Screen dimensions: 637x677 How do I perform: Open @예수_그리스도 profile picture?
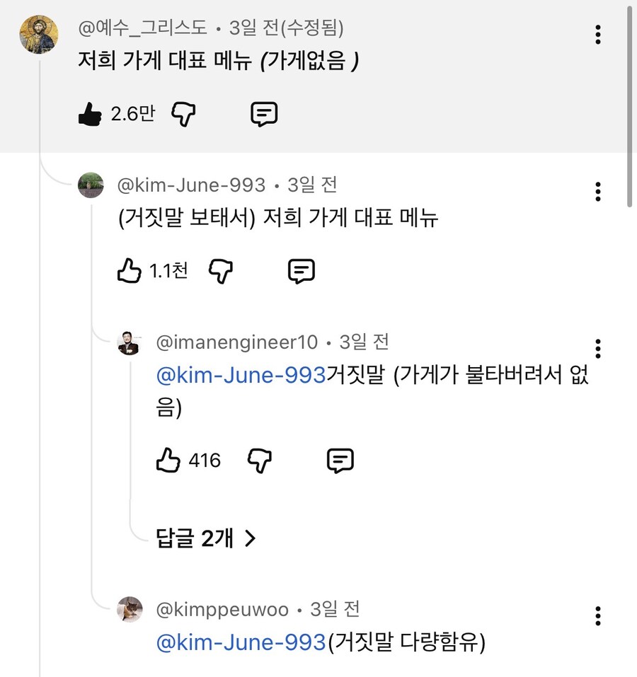(x=38, y=34)
